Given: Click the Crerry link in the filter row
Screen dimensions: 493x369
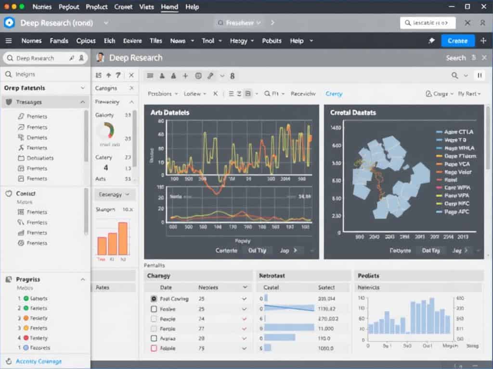Looking at the screenshot, I should click(x=334, y=94).
